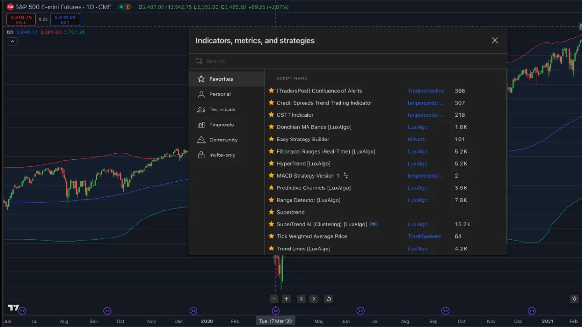
Task: Click contract rollover marker near Tue 17 Mar '20
Action: click(275, 311)
